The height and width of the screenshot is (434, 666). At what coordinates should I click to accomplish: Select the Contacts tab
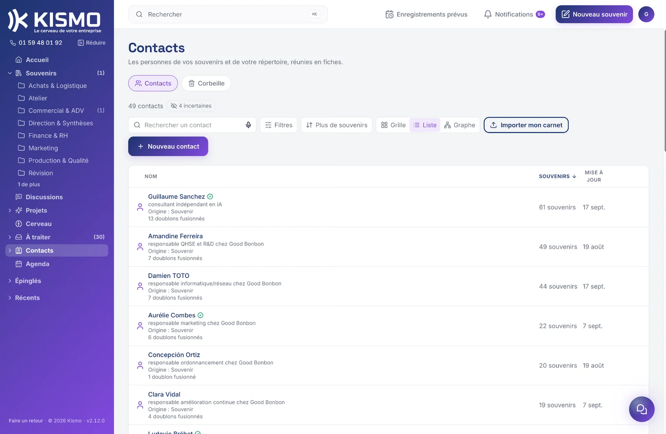pyautogui.click(x=153, y=83)
